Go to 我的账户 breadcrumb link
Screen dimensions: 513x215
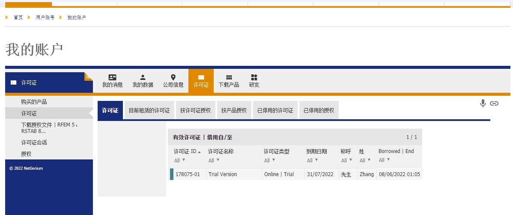77,18
